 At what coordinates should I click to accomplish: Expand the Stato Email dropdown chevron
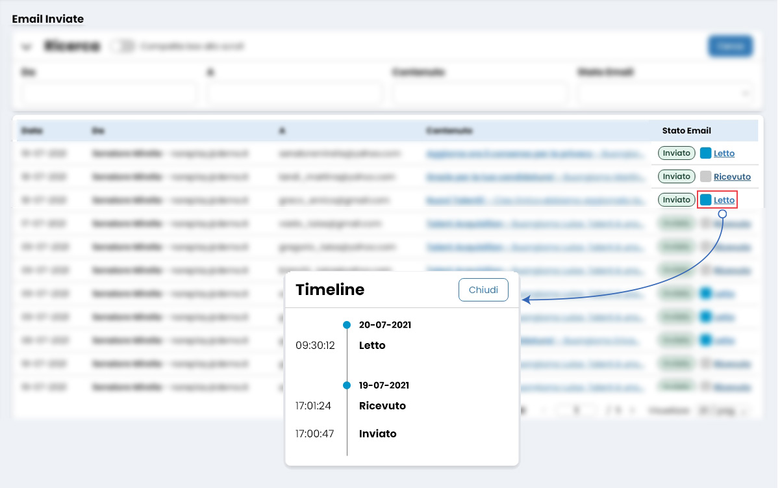click(x=747, y=93)
